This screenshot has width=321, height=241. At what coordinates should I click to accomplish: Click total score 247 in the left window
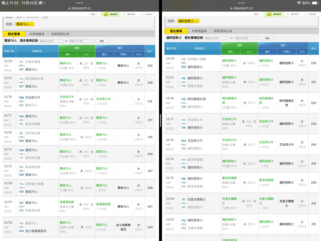(x=150, y=171)
